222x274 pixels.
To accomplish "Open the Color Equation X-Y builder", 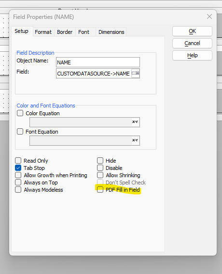I will click(135, 122).
